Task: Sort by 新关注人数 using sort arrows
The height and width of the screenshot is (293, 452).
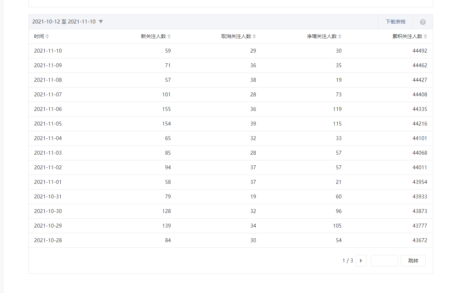Action: pyautogui.click(x=169, y=36)
